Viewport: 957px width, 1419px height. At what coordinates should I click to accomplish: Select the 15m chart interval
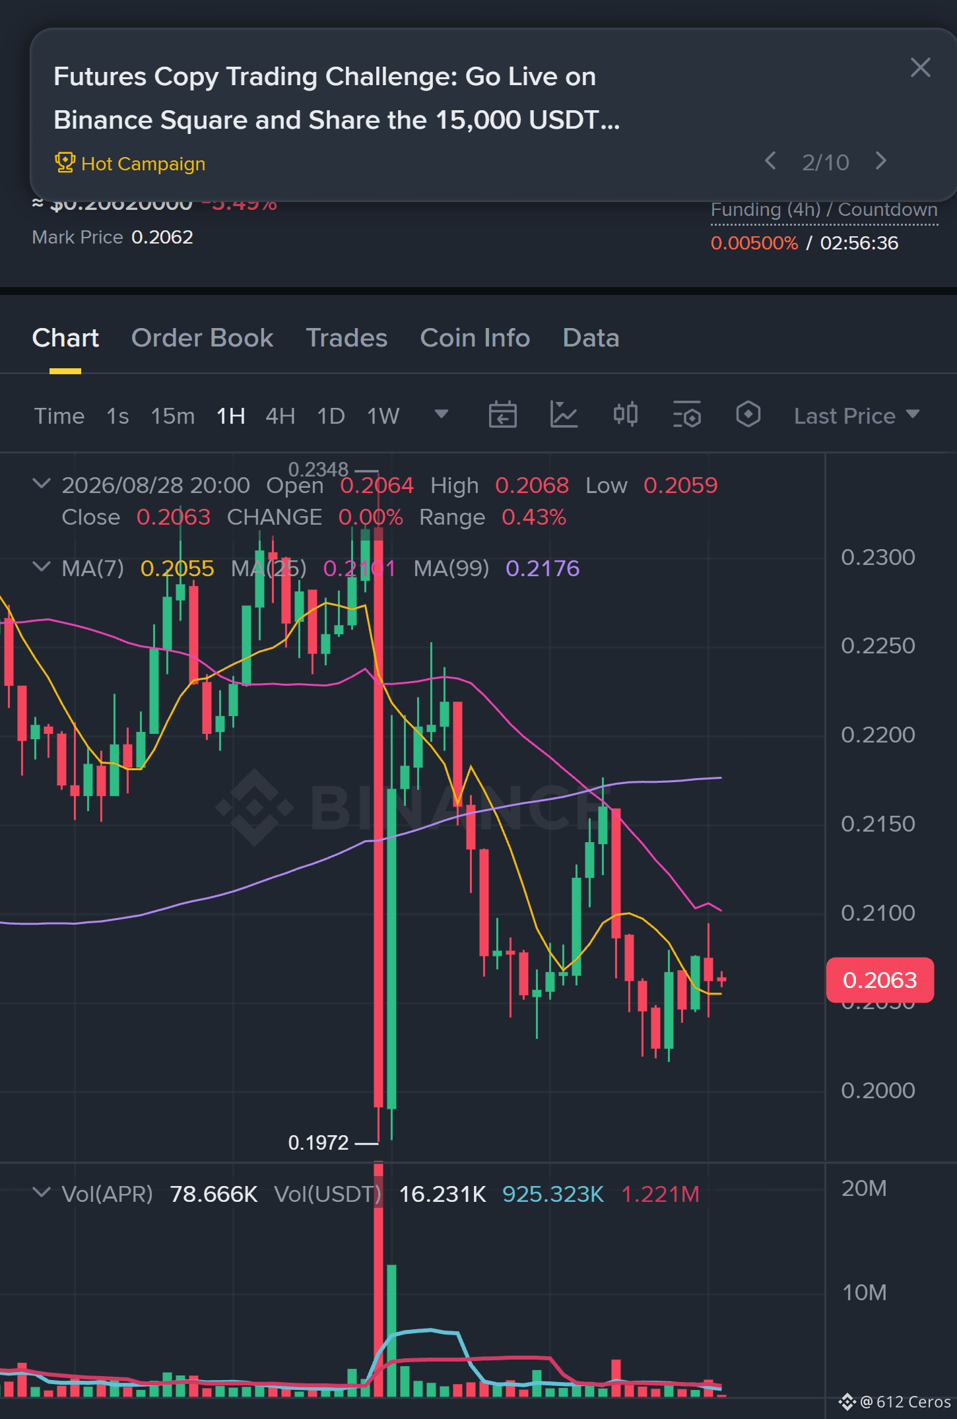173,416
